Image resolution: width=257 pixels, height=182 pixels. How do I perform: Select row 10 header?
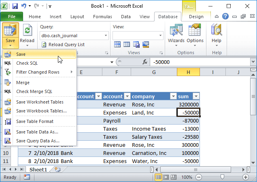(x=6, y=153)
